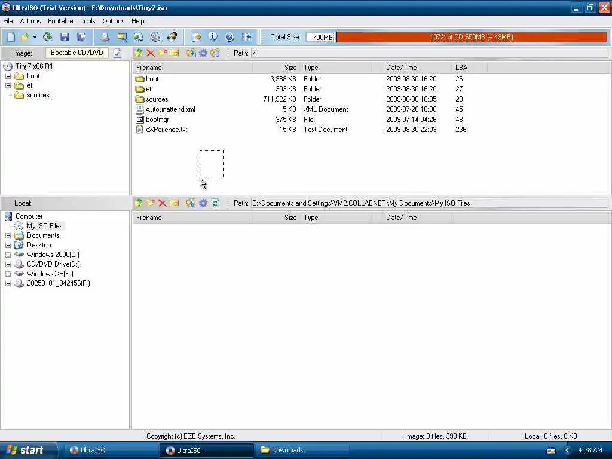This screenshot has height=459, width=612.
Task: Click the gray disc drive toolbar icon
Action: coord(155,37)
